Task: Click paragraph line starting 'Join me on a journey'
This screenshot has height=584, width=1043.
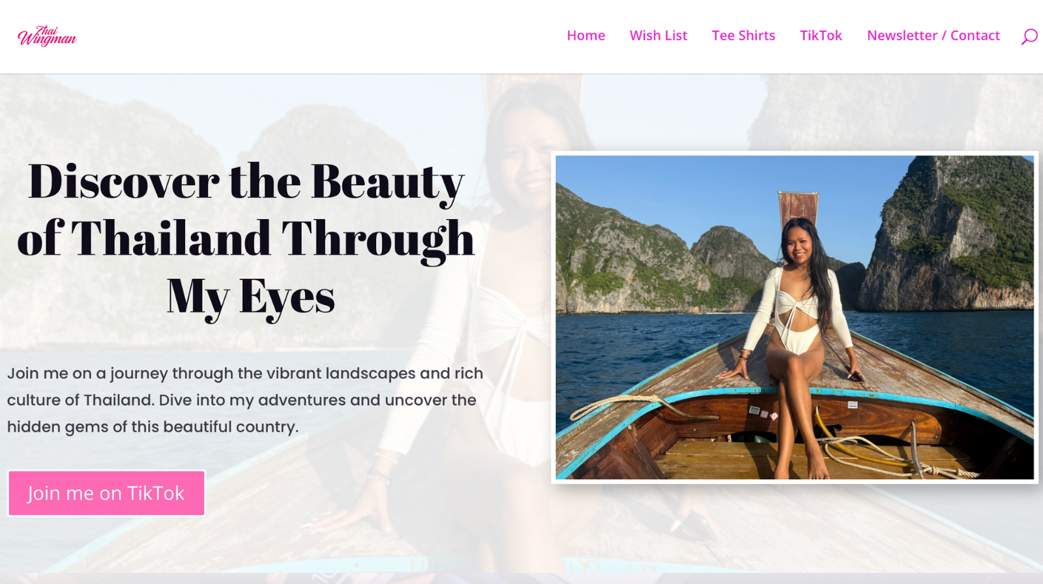Action: coord(245,373)
